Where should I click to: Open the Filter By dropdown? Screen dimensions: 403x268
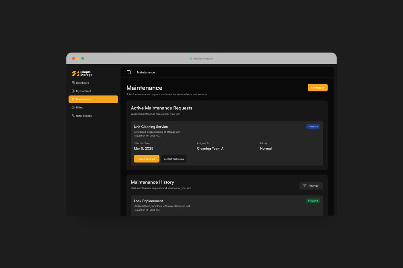[x=311, y=186]
